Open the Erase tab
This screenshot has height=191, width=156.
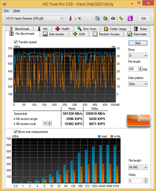(140, 29)
